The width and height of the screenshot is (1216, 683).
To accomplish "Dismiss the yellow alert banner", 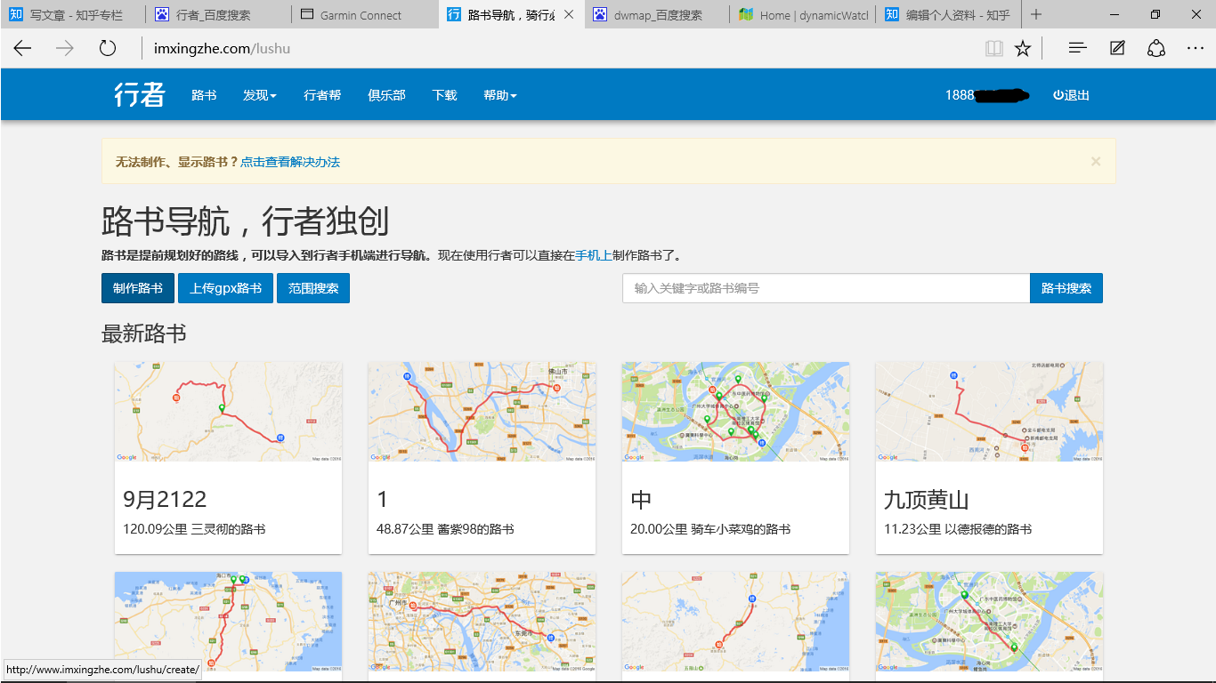I will (1096, 161).
